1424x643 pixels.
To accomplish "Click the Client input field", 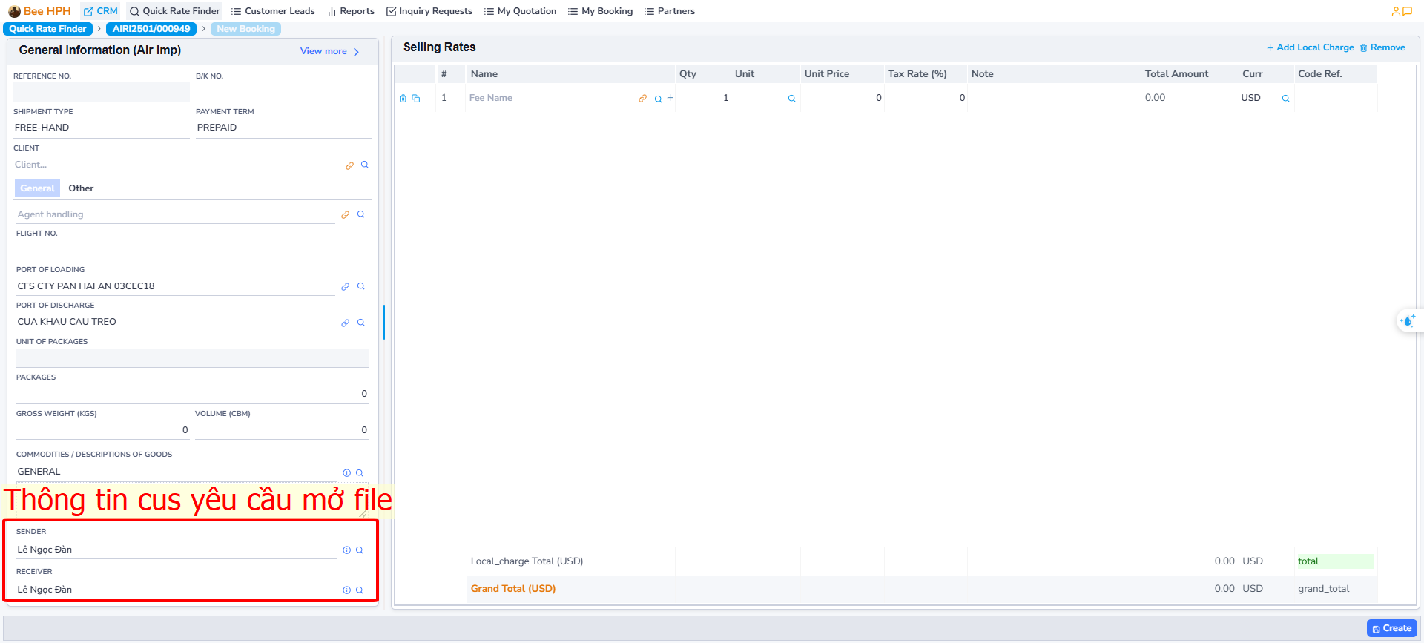I will coord(176,165).
